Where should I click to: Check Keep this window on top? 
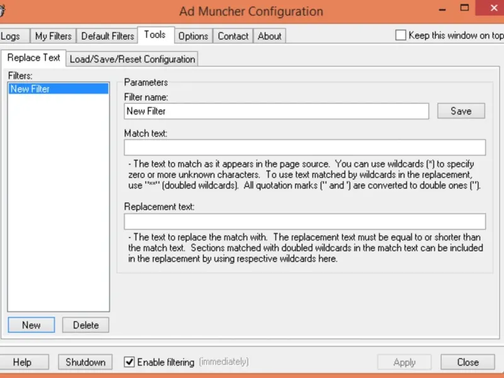click(x=401, y=35)
